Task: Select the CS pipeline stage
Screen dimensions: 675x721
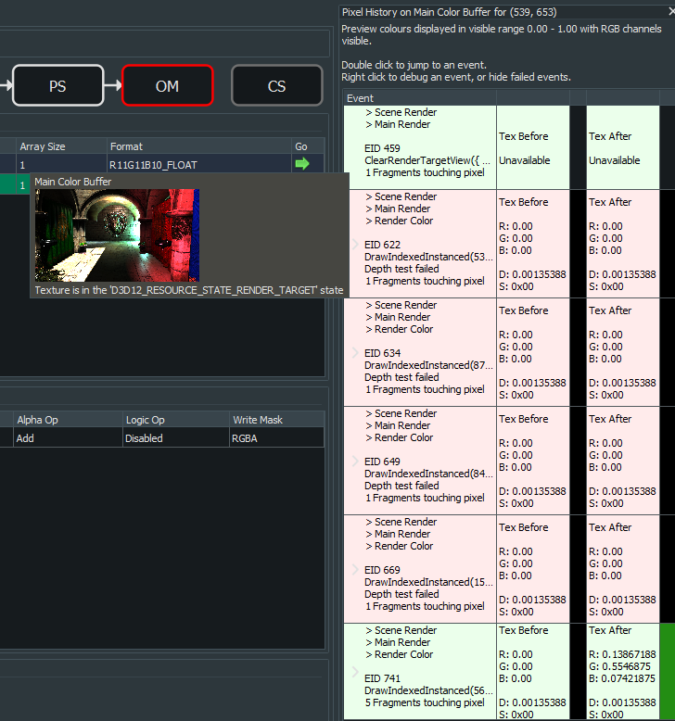Action: (x=276, y=85)
